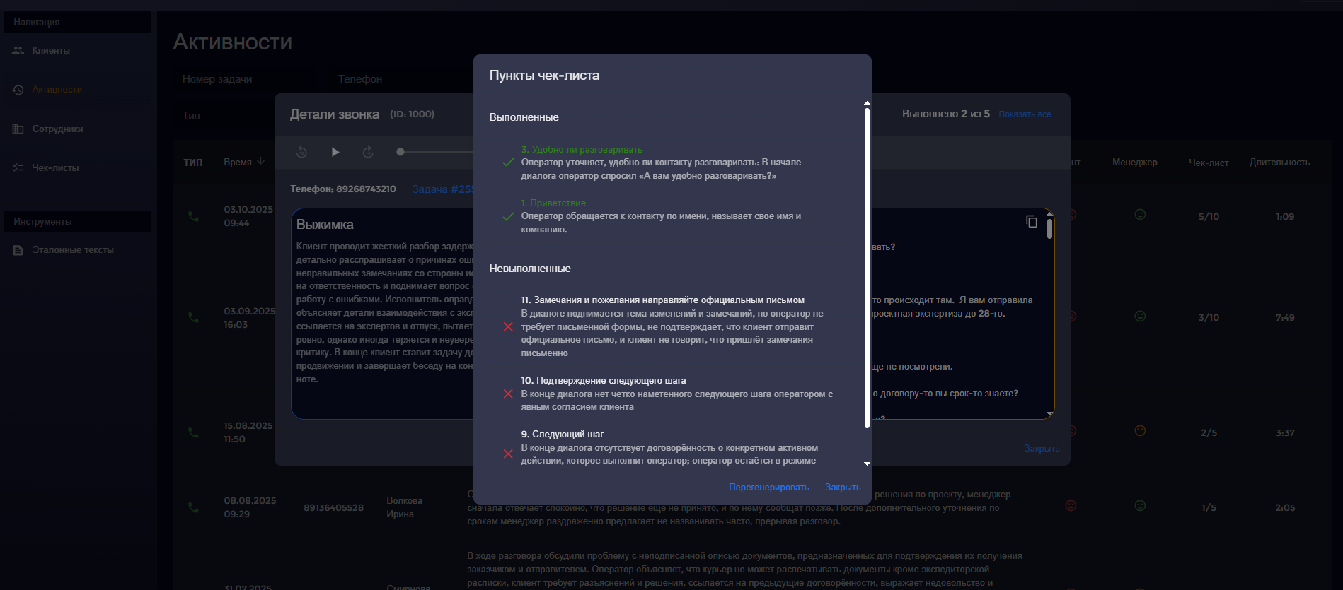Viewport: 1343px width, 590px height.
Task: Open Сотрудники section in sidebar
Action: [57, 129]
